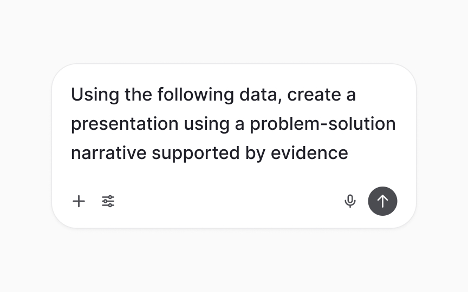Put cursor on the word "presentation"
Image resolution: width=468 pixels, height=292 pixels.
coord(125,124)
